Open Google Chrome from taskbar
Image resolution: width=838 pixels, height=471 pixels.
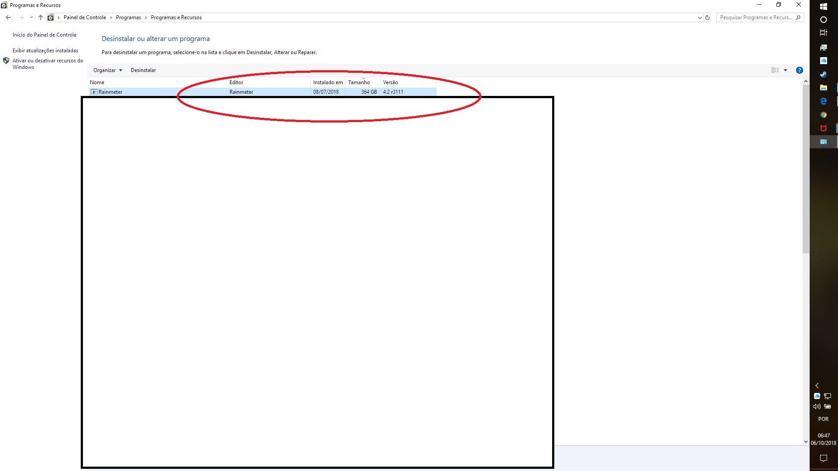(x=823, y=115)
